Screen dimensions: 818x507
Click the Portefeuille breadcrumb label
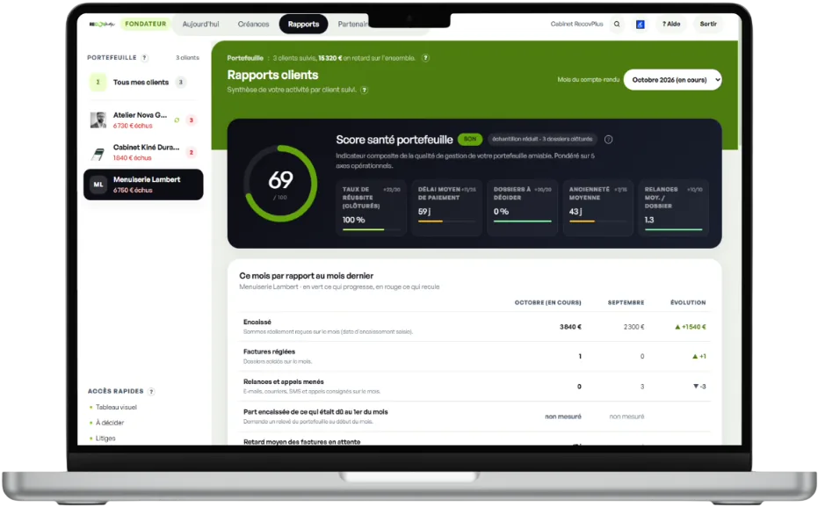[245, 58]
